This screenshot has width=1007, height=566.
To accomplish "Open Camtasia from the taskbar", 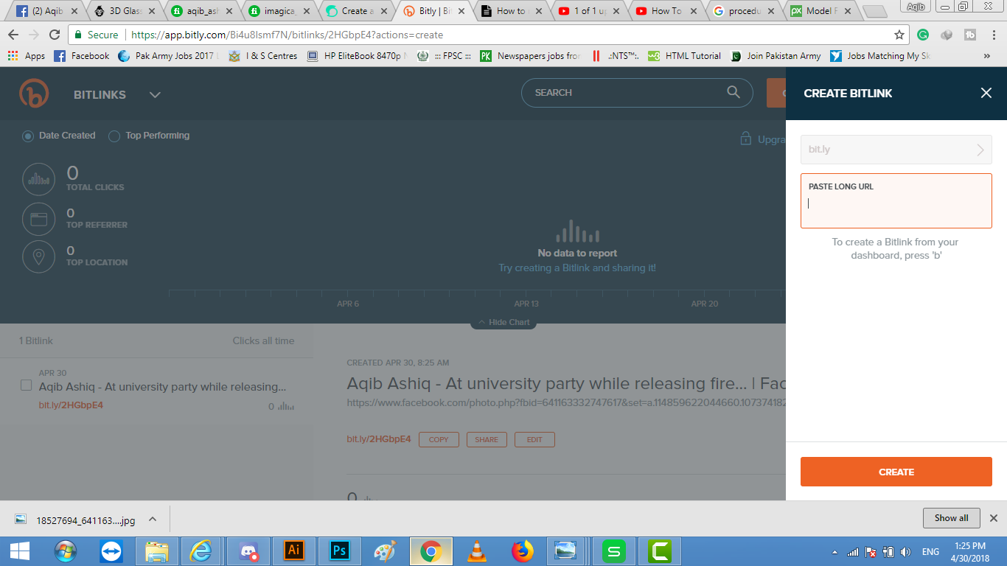I will 660,551.
